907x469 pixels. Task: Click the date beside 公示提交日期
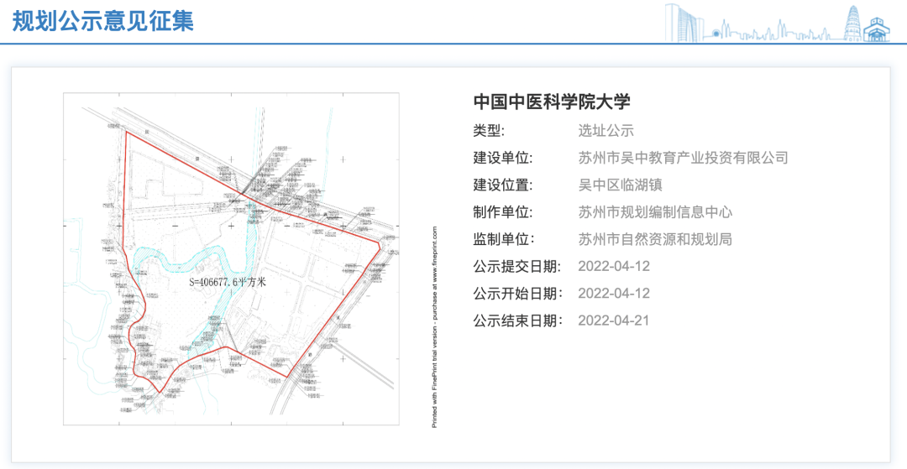(x=614, y=267)
